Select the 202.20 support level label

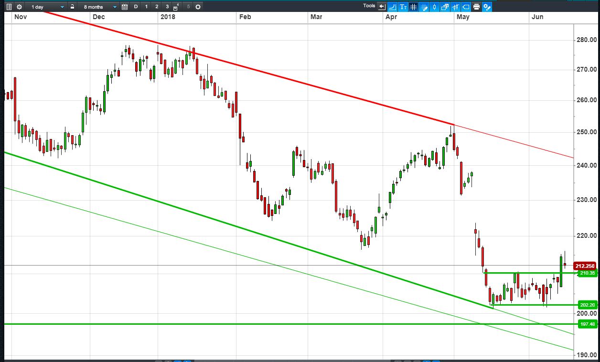587,305
